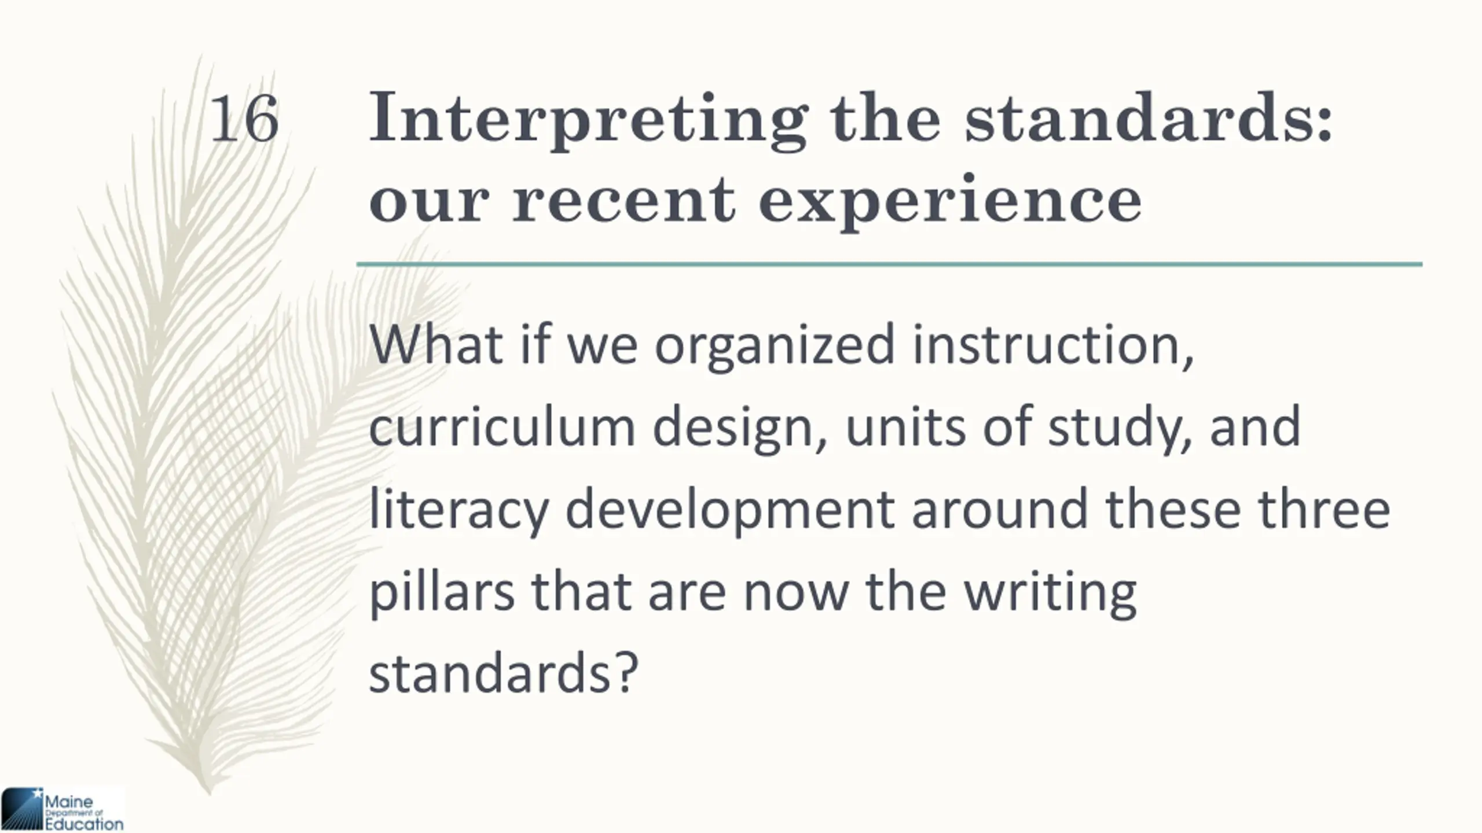Click the word 'pillars' in the paragraph
1482x833 pixels.
[x=442, y=594]
